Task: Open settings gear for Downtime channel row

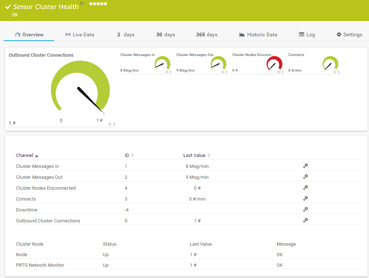Action: point(305,209)
